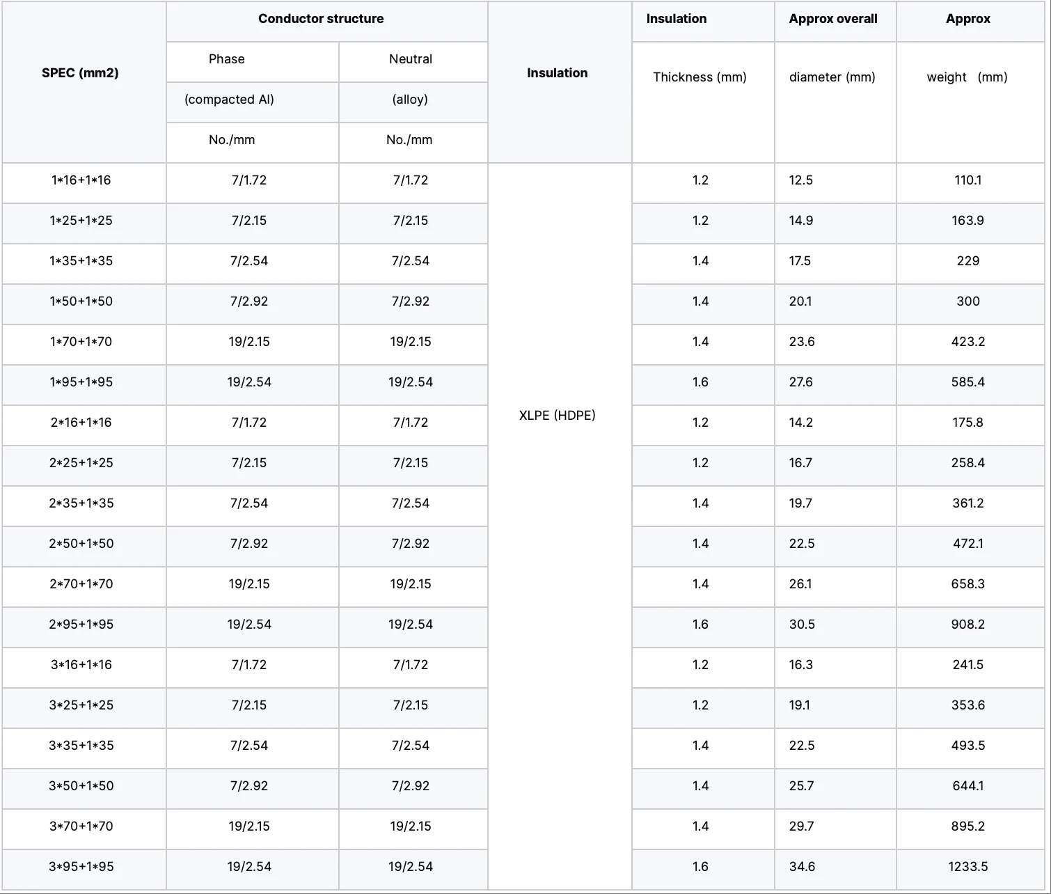Select the Conductor structure header cell
This screenshot has width=1051, height=894.
[x=321, y=19]
